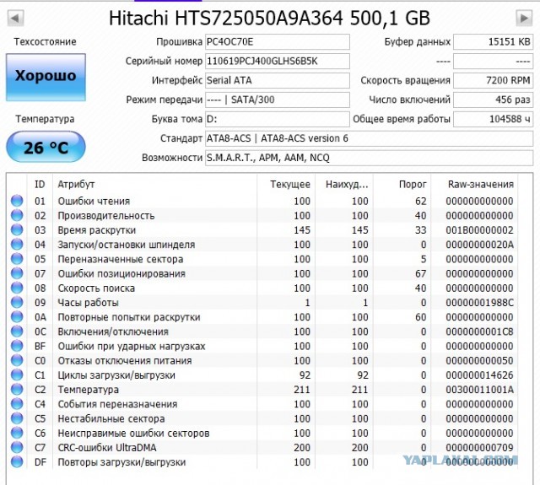Click status orb for Температура attribute row

click(x=17, y=390)
